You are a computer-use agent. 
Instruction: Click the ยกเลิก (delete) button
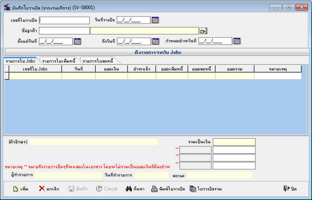[49, 189]
